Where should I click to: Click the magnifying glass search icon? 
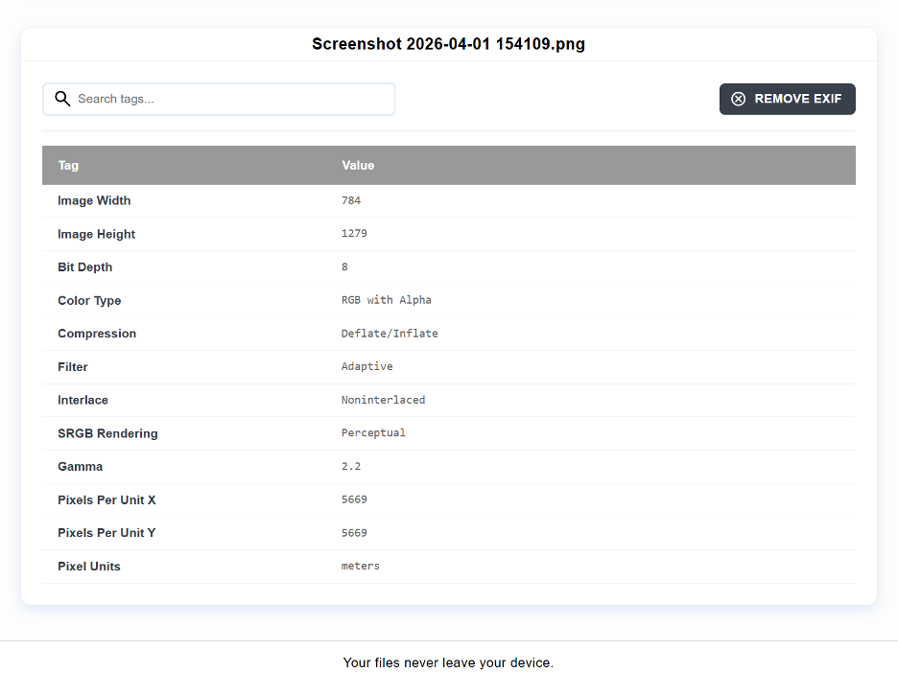pos(62,99)
